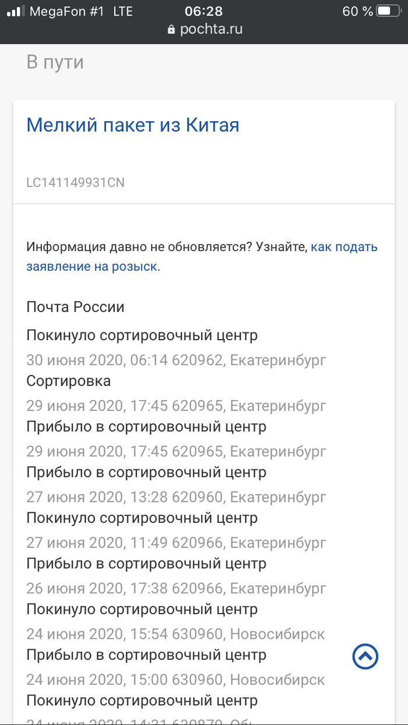Image resolution: width=408 pixels, height=725 pixels.
Task: Tap the 'Сортировка' status entry
Action: pyautogui.click(x=68, y=381)
